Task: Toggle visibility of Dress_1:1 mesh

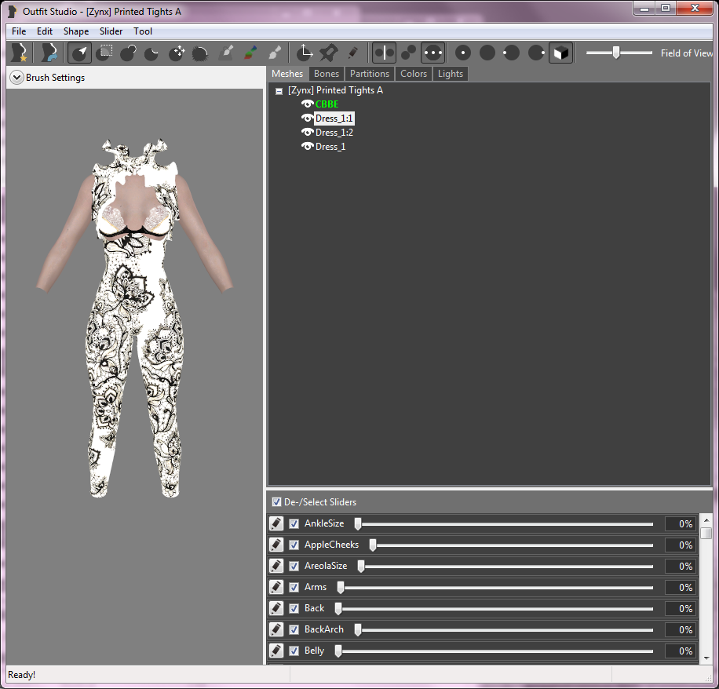Action: click(307, 118)
